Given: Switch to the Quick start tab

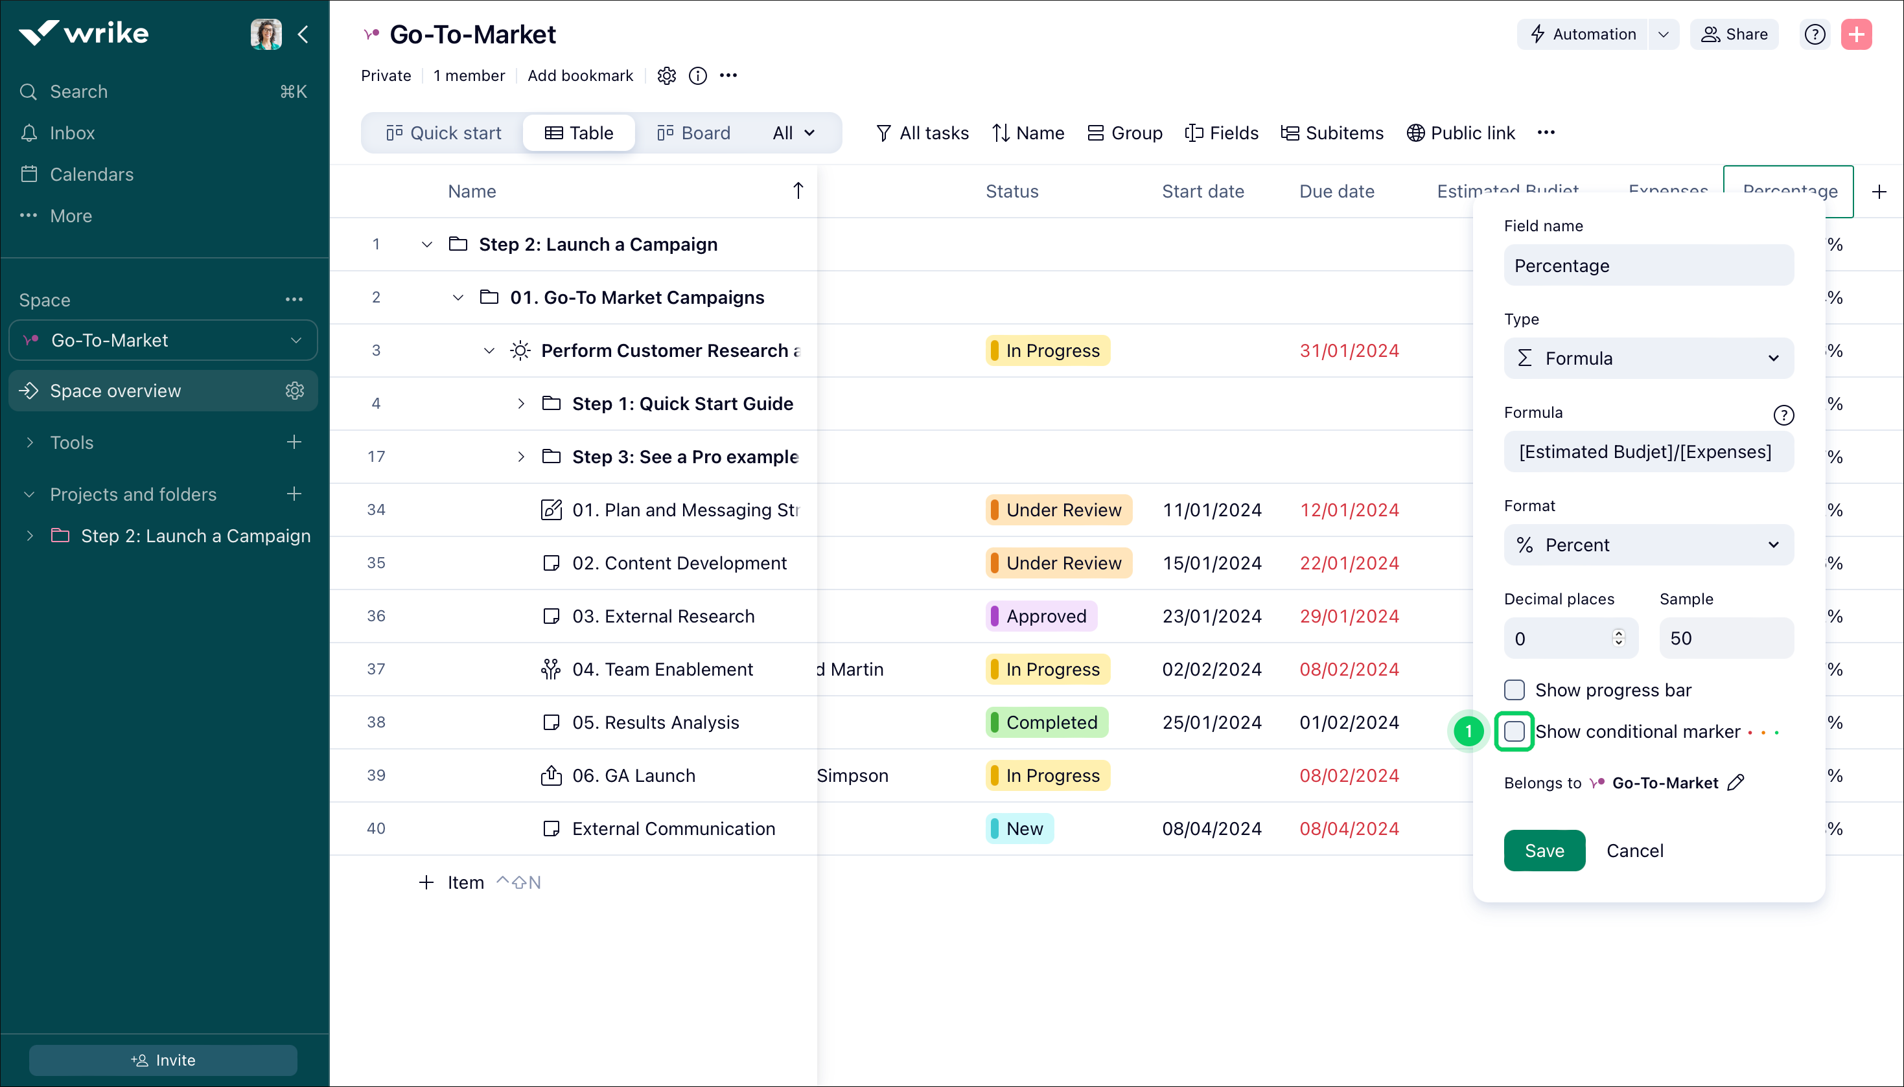Looking at the screenshot, I should tap(443, 133).
